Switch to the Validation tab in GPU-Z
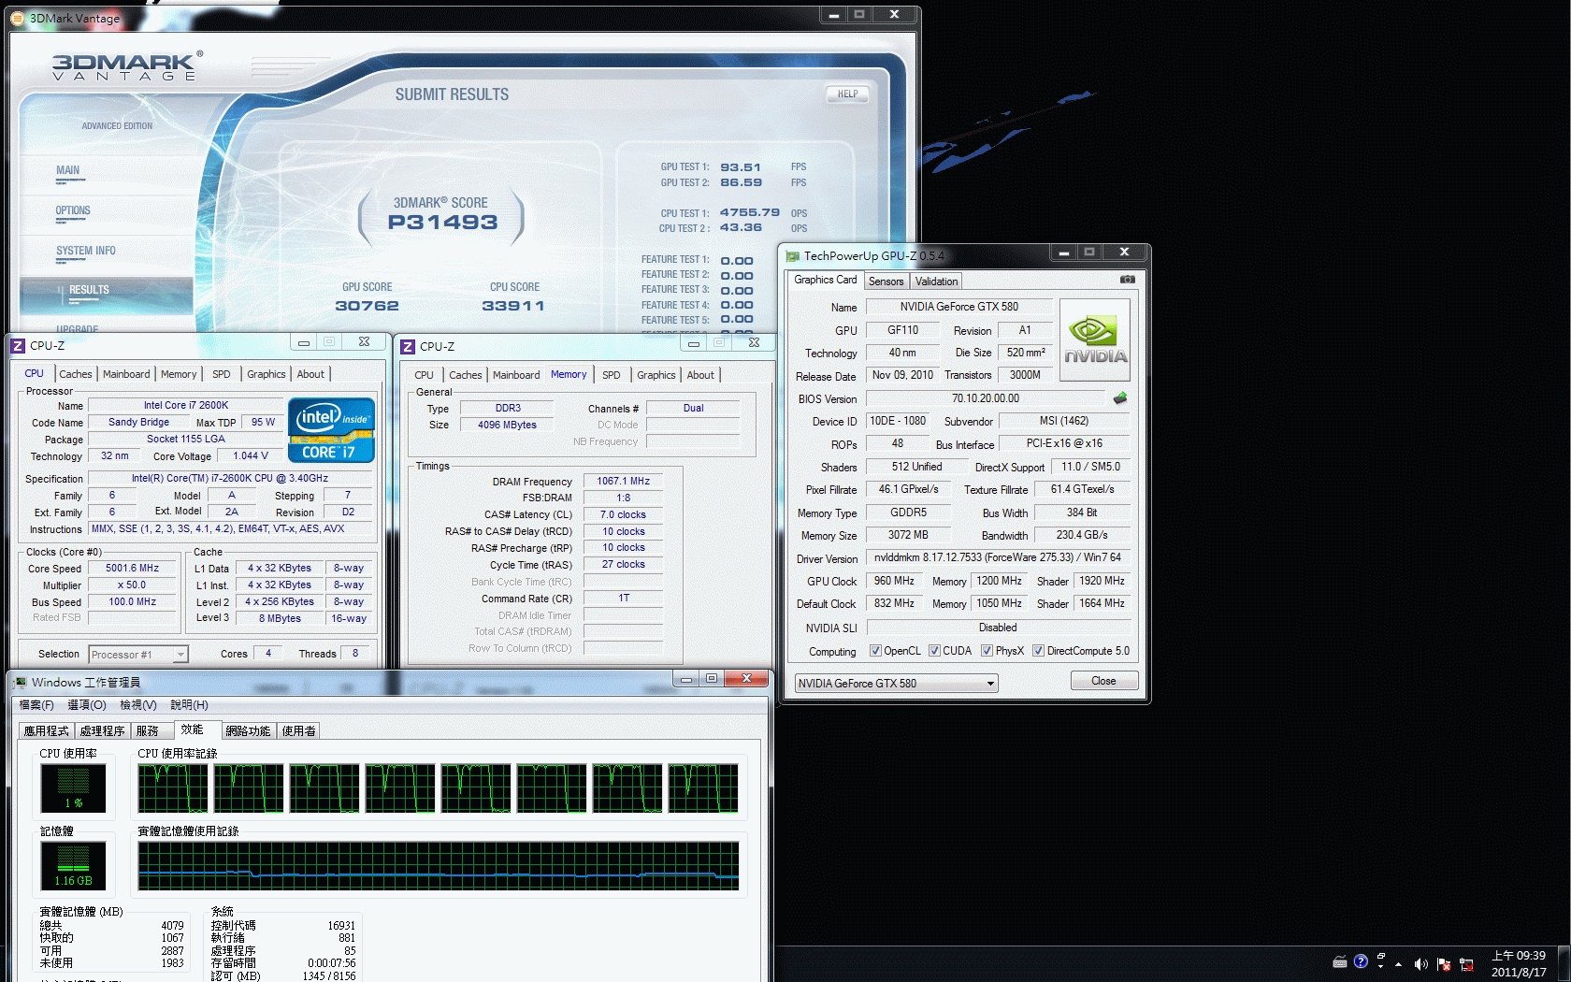 click(x=936, y=282)
